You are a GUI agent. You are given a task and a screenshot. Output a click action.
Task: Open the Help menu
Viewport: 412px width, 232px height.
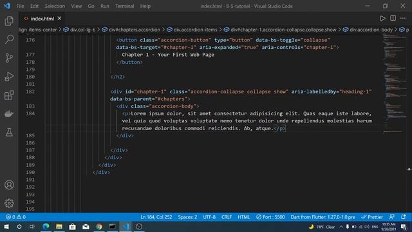(145, 6)
